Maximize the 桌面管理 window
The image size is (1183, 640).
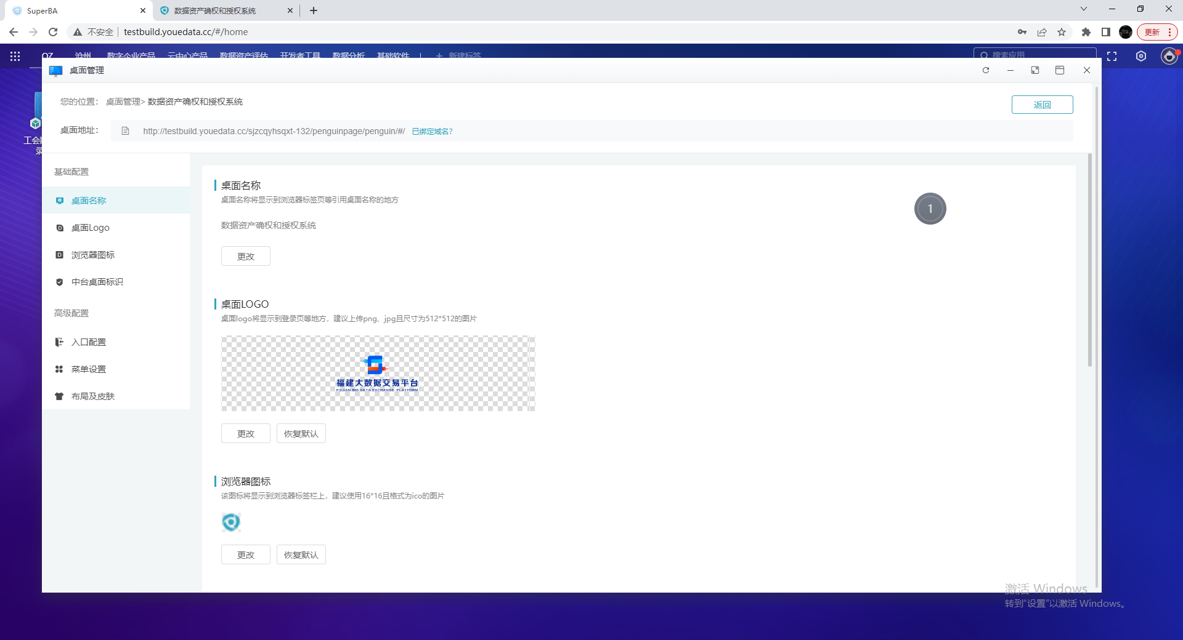coord(1060,70)
